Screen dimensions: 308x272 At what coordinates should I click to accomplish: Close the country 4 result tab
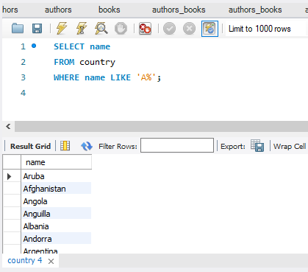pos(51,261)
